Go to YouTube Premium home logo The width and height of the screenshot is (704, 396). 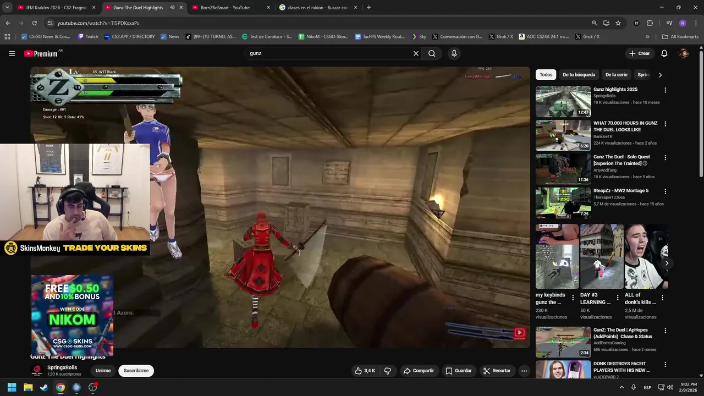[41, 53]
